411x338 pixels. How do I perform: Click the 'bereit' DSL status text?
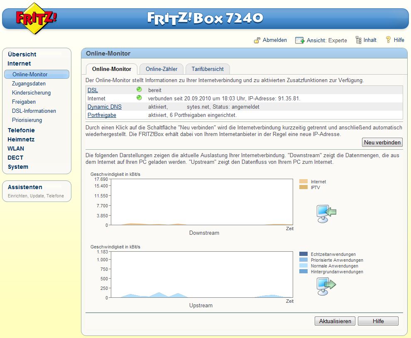[x=155, y=90]
